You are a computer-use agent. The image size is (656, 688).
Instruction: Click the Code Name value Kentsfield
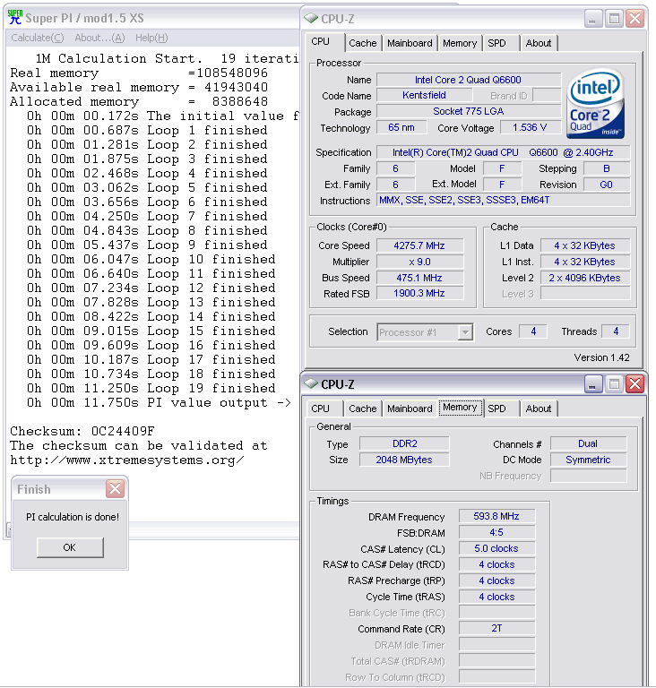click(x=424, y=95)
